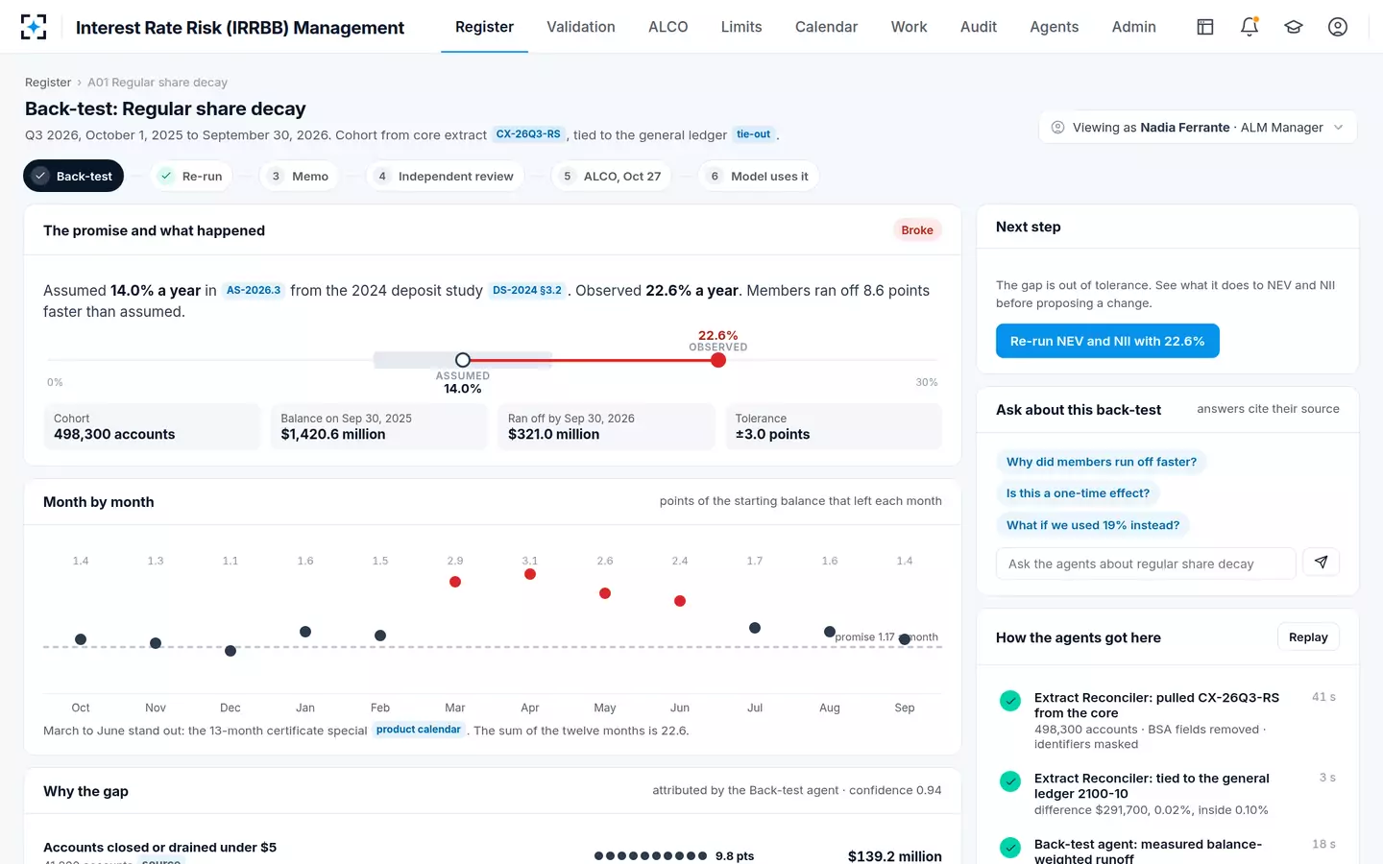1383x864 pixels.
Task: Click the January 1.6 data point
Action: 305,632
